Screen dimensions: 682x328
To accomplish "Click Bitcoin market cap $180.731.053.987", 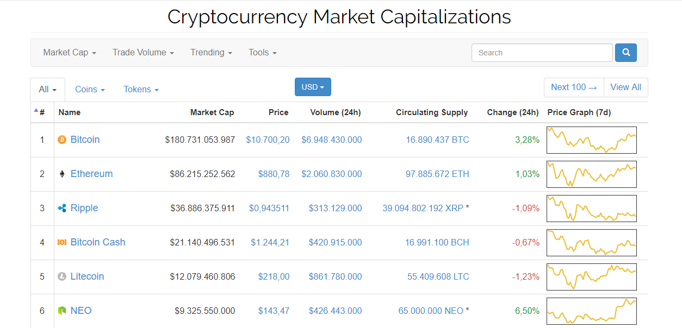I will (200, 140).
